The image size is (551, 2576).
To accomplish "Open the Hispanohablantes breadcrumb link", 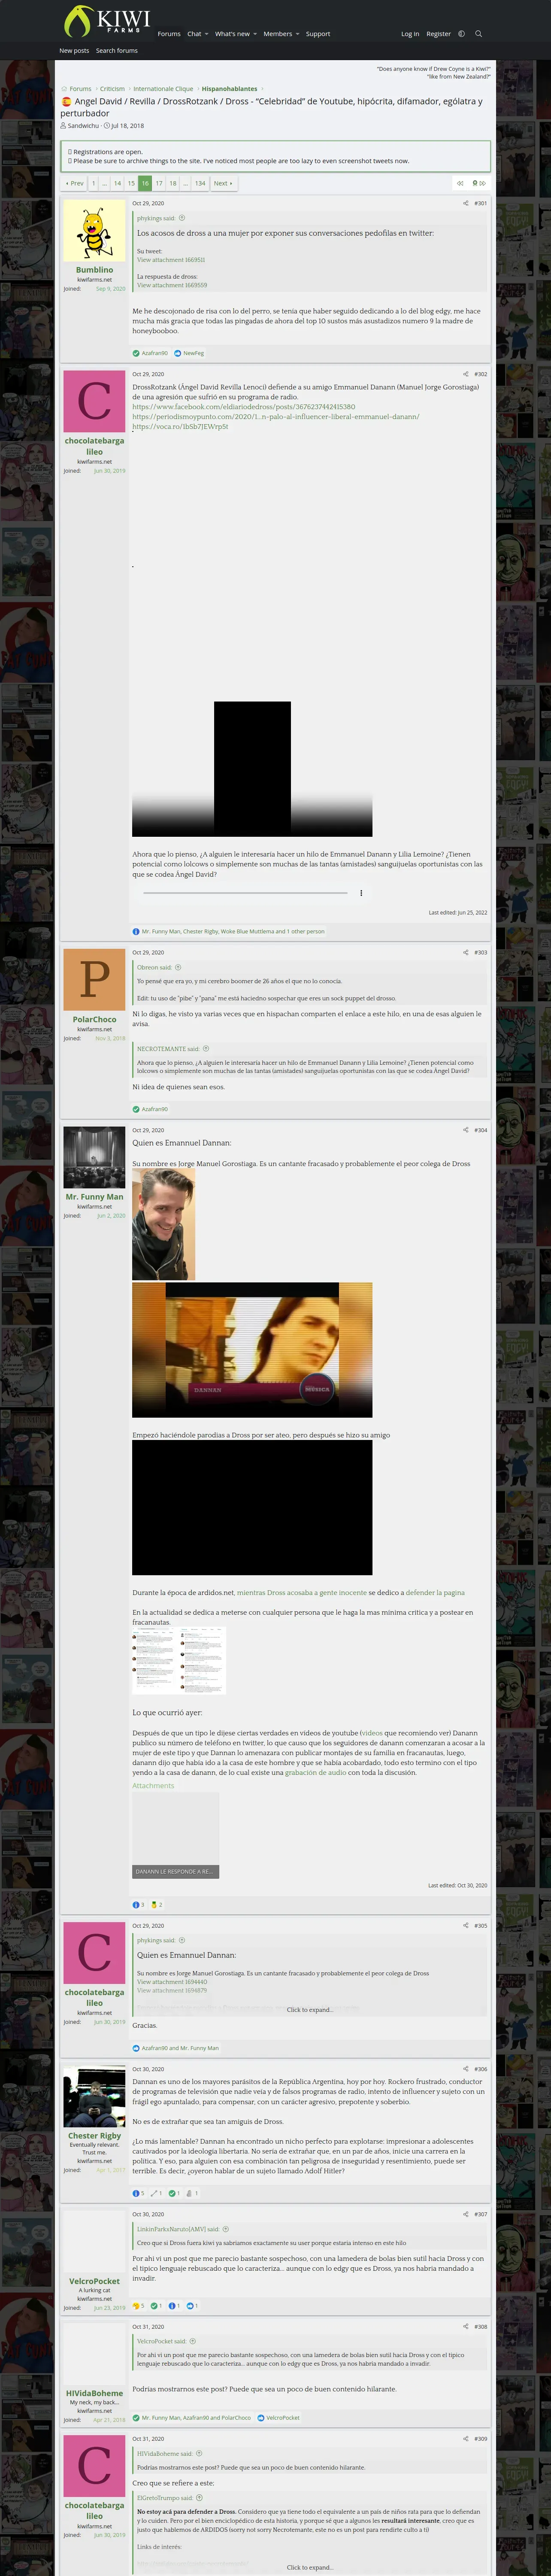I will [x=229, y=89].
